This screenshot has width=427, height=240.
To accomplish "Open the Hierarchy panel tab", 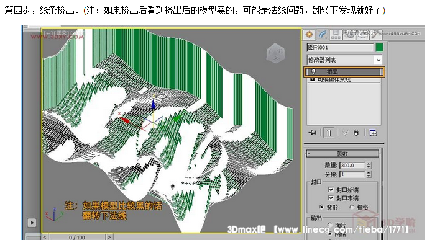I will 336,35.
